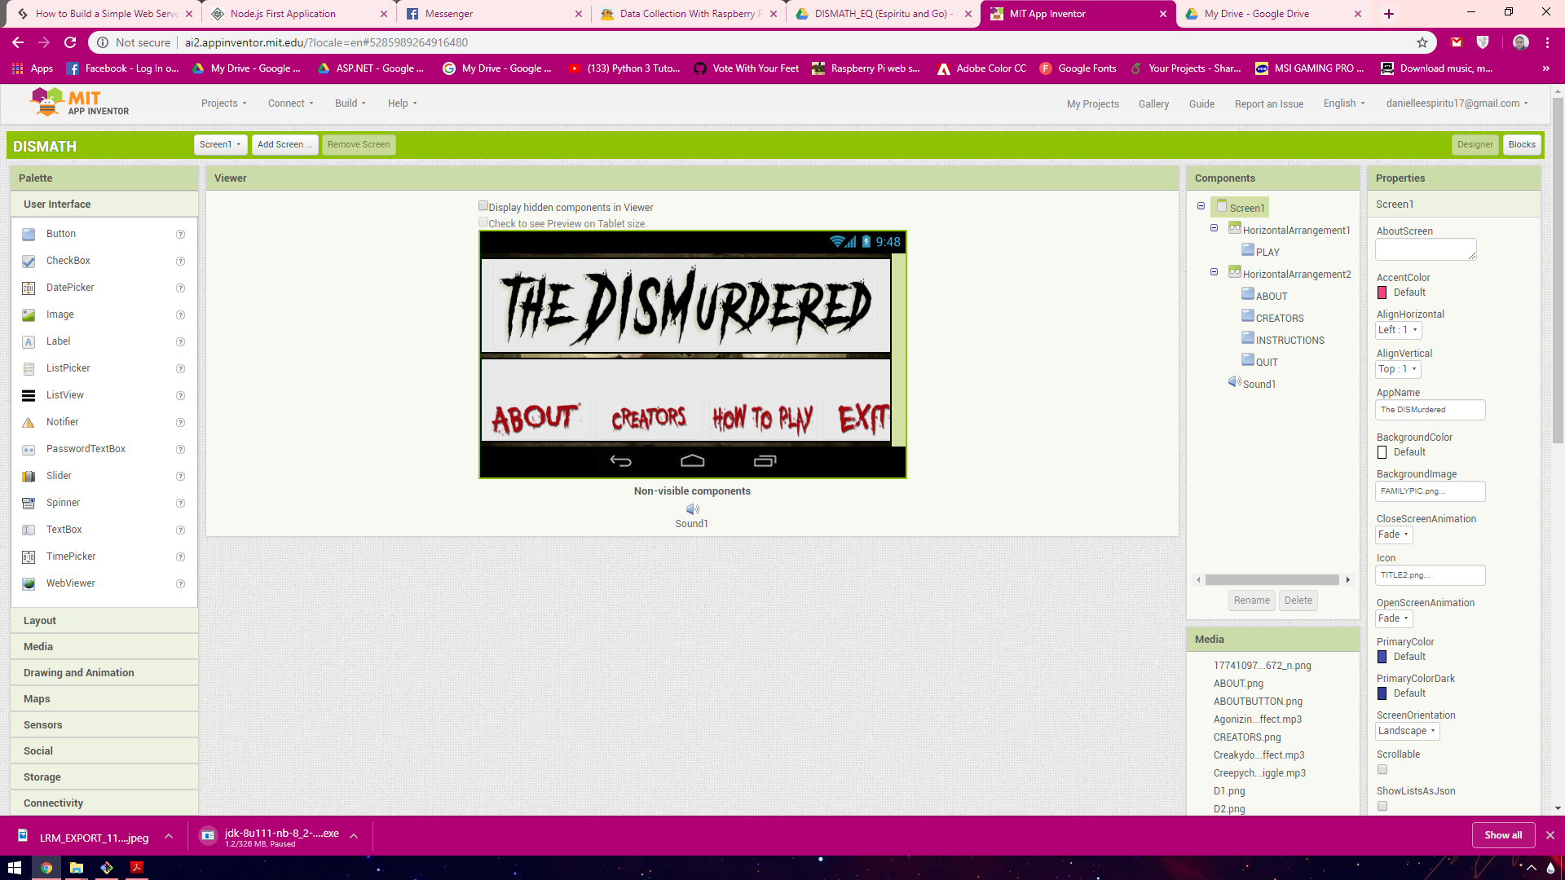Check Preview on Tablet size option
The width and height of the screenshot is (1565, 880).
(483, 221)
